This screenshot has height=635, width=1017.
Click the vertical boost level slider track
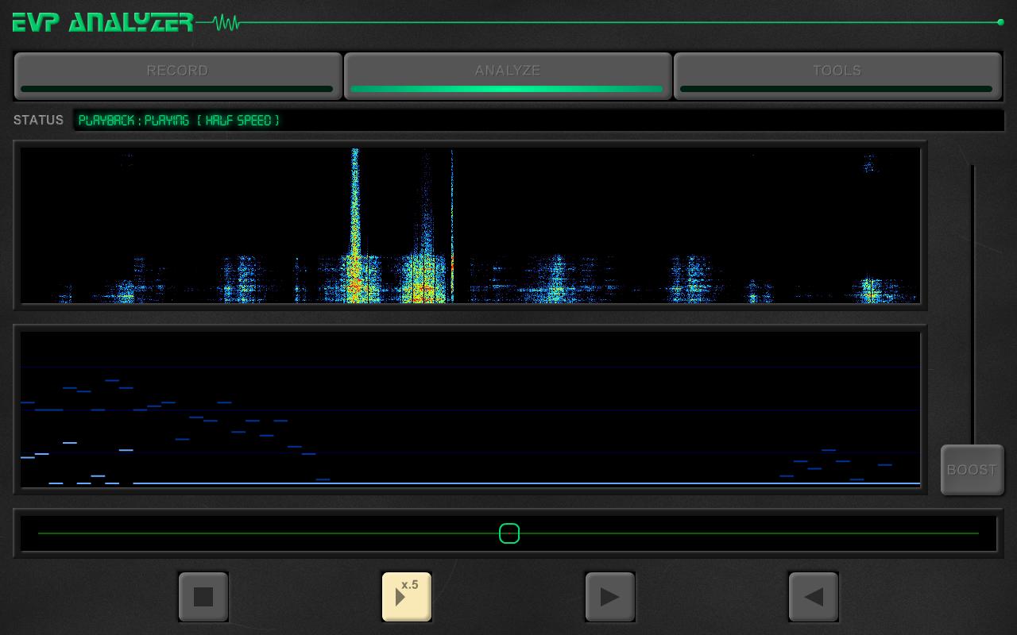coord(973,304)
